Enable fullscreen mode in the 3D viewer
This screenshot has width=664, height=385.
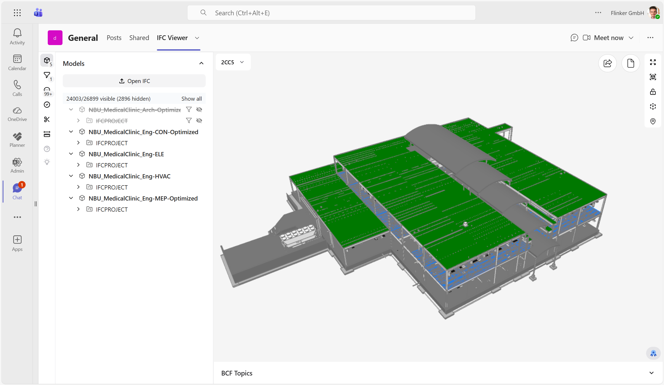click(653, 62)
